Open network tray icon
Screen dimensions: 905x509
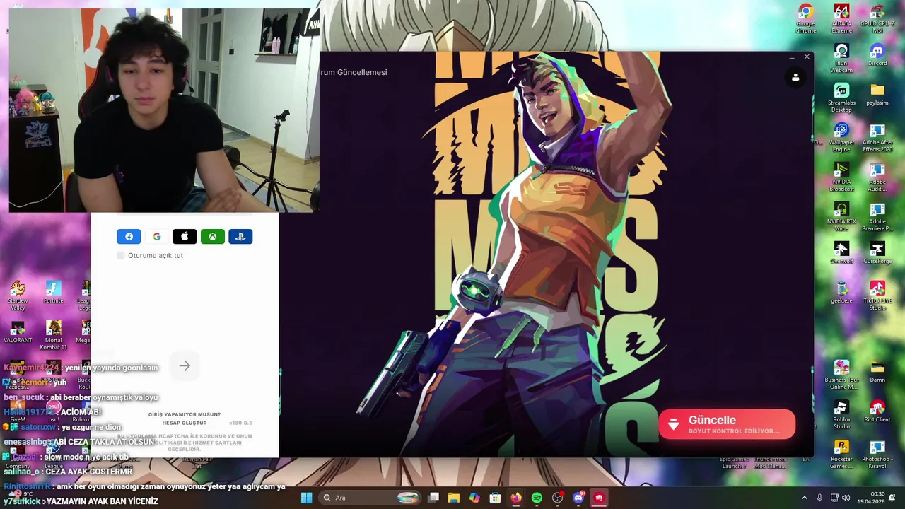pyautogui.click(x=834, y=498)
